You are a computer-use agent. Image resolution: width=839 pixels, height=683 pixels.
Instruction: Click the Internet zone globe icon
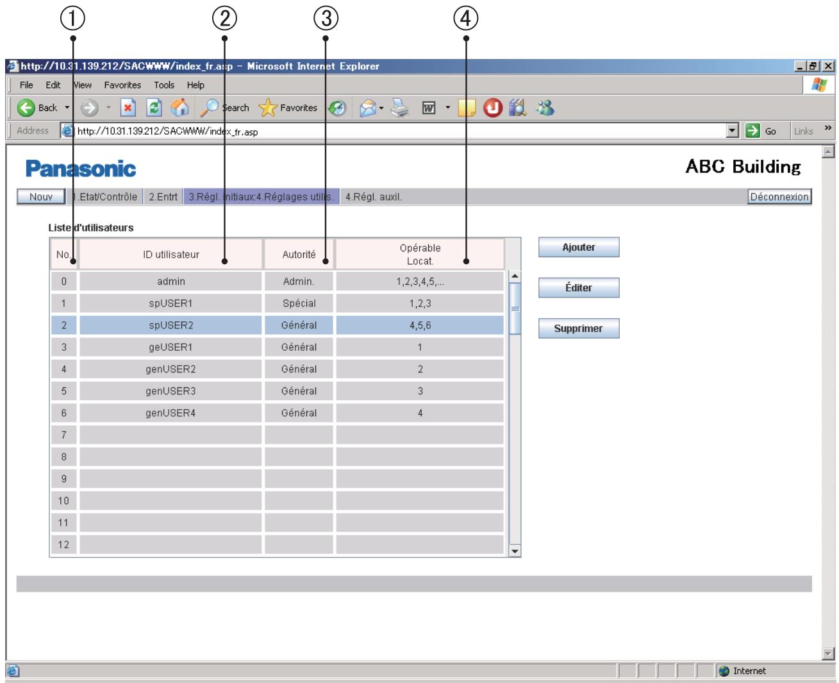[x=724, y=671]
